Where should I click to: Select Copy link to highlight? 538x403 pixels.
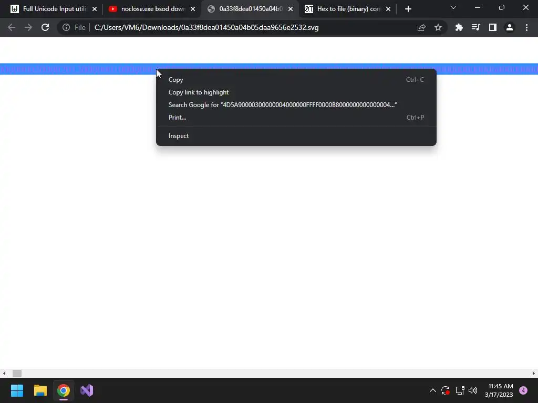[296, 92]
